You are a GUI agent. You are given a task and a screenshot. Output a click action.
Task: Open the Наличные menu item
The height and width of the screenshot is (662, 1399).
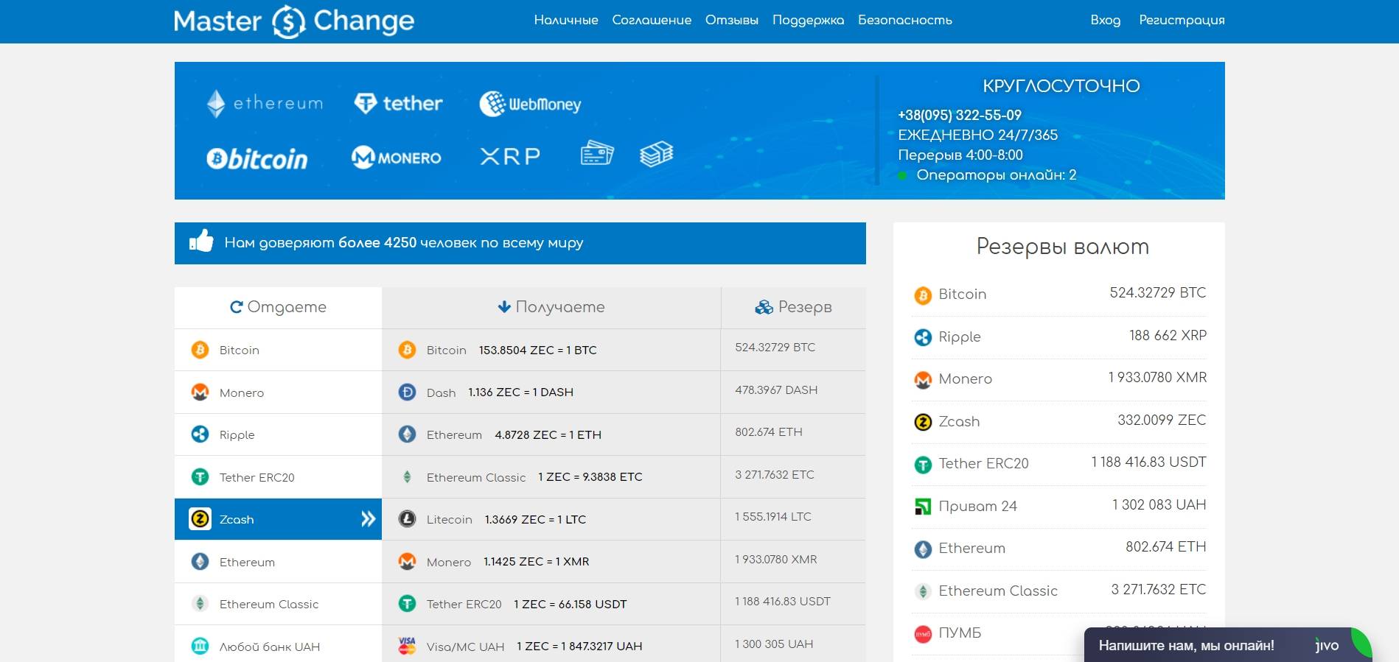[566, 20]
